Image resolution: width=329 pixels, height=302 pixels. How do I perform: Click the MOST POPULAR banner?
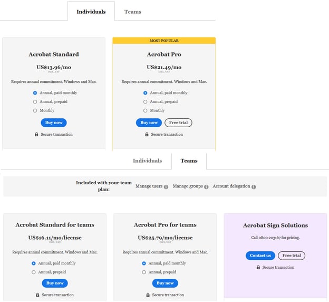(164, 41)
